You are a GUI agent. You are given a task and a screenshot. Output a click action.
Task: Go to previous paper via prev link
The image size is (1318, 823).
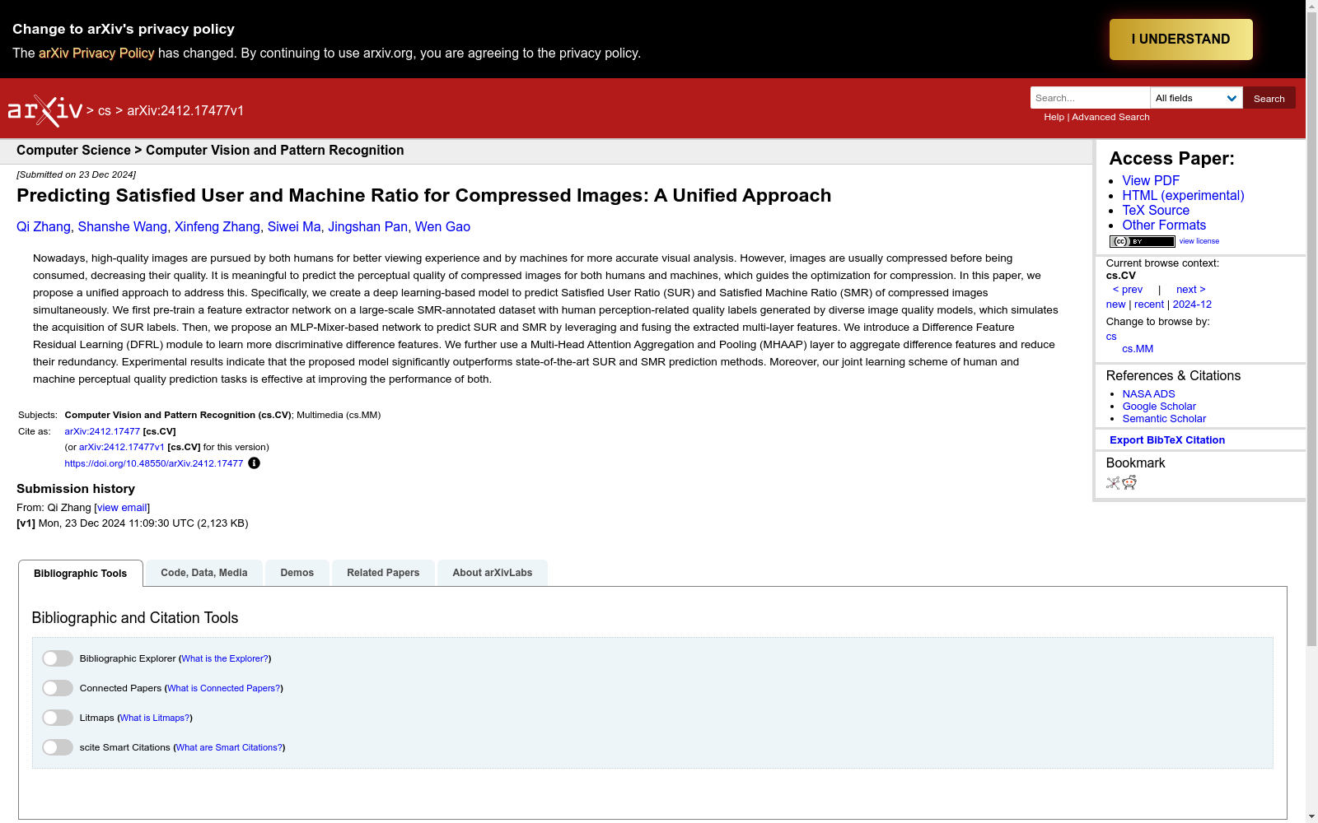point(1128,290)
